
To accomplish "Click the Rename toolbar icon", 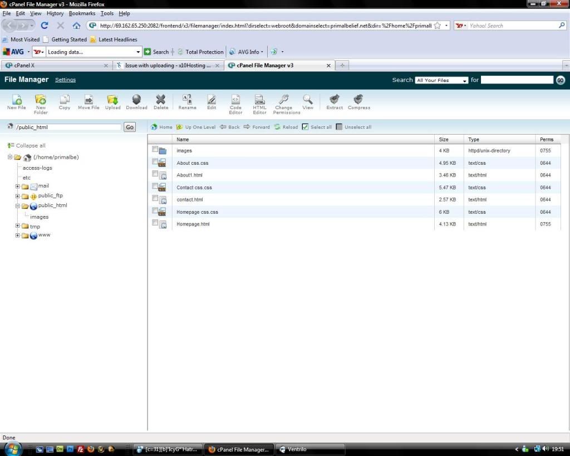I will pos(187,101).
